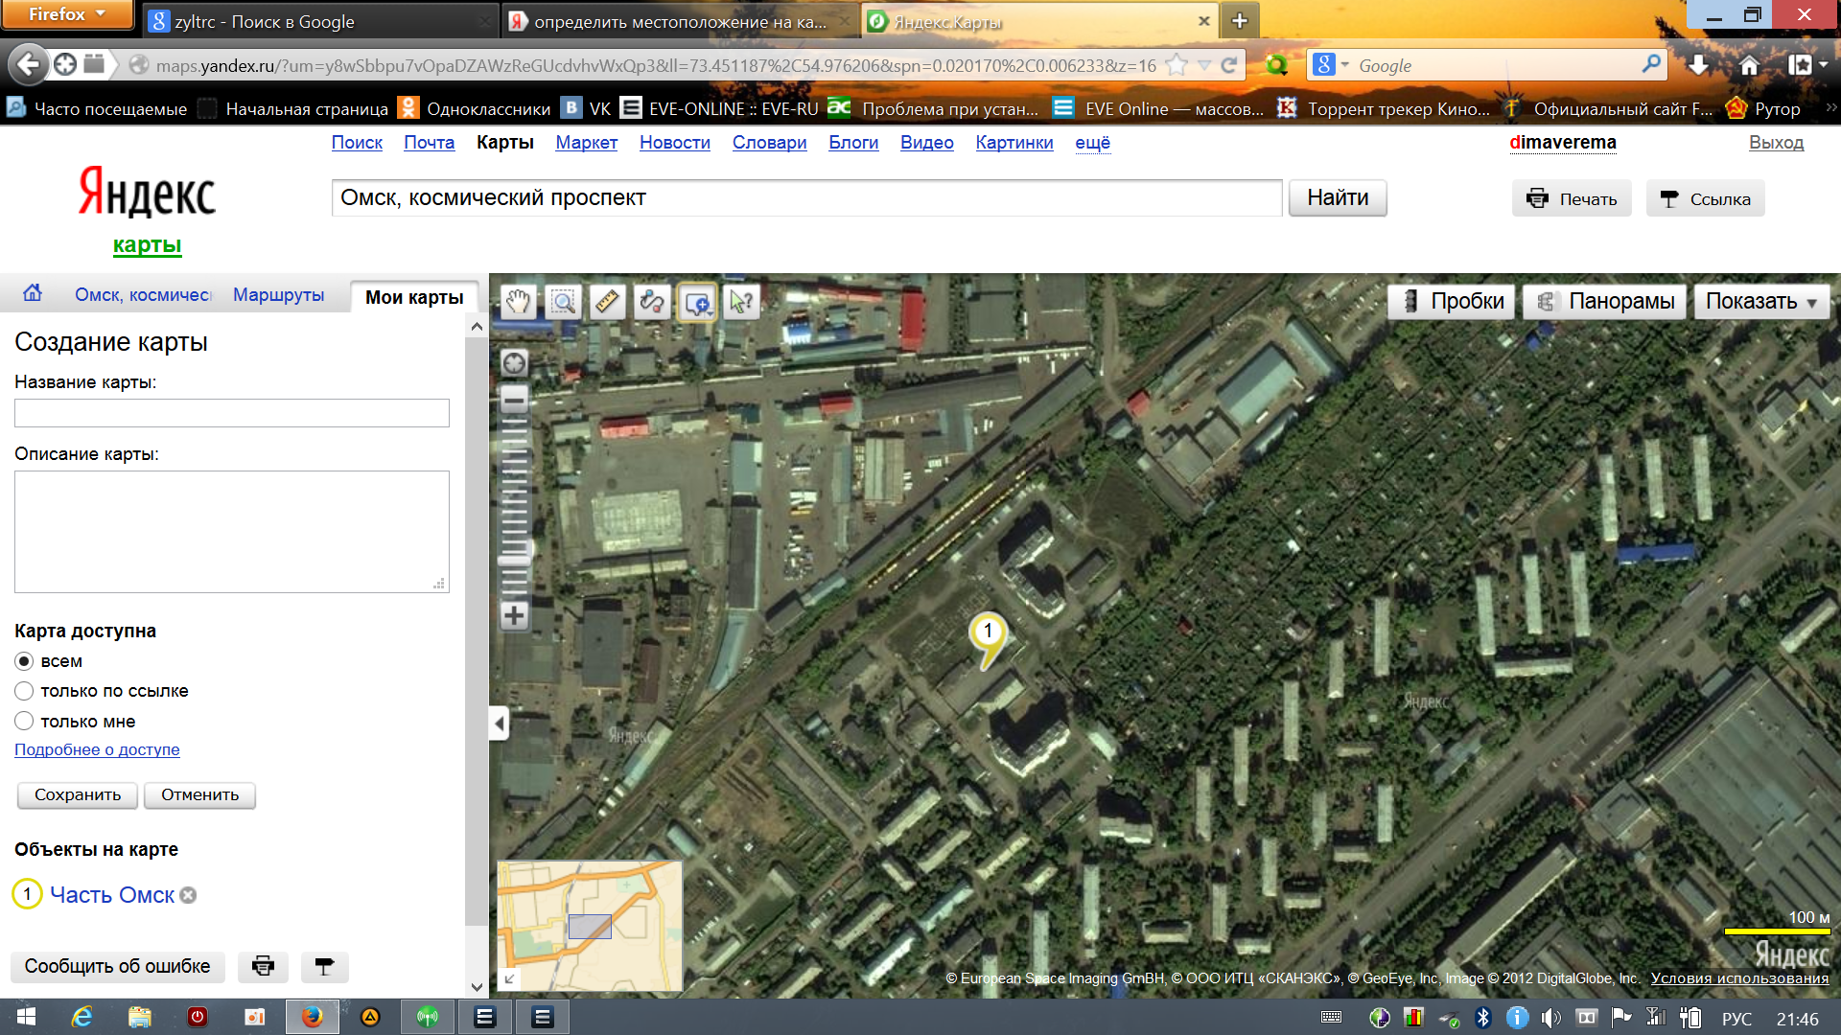Select the hand pan map tool
This screenshot has width=1841, height=1035.
[x=518, y=303]
